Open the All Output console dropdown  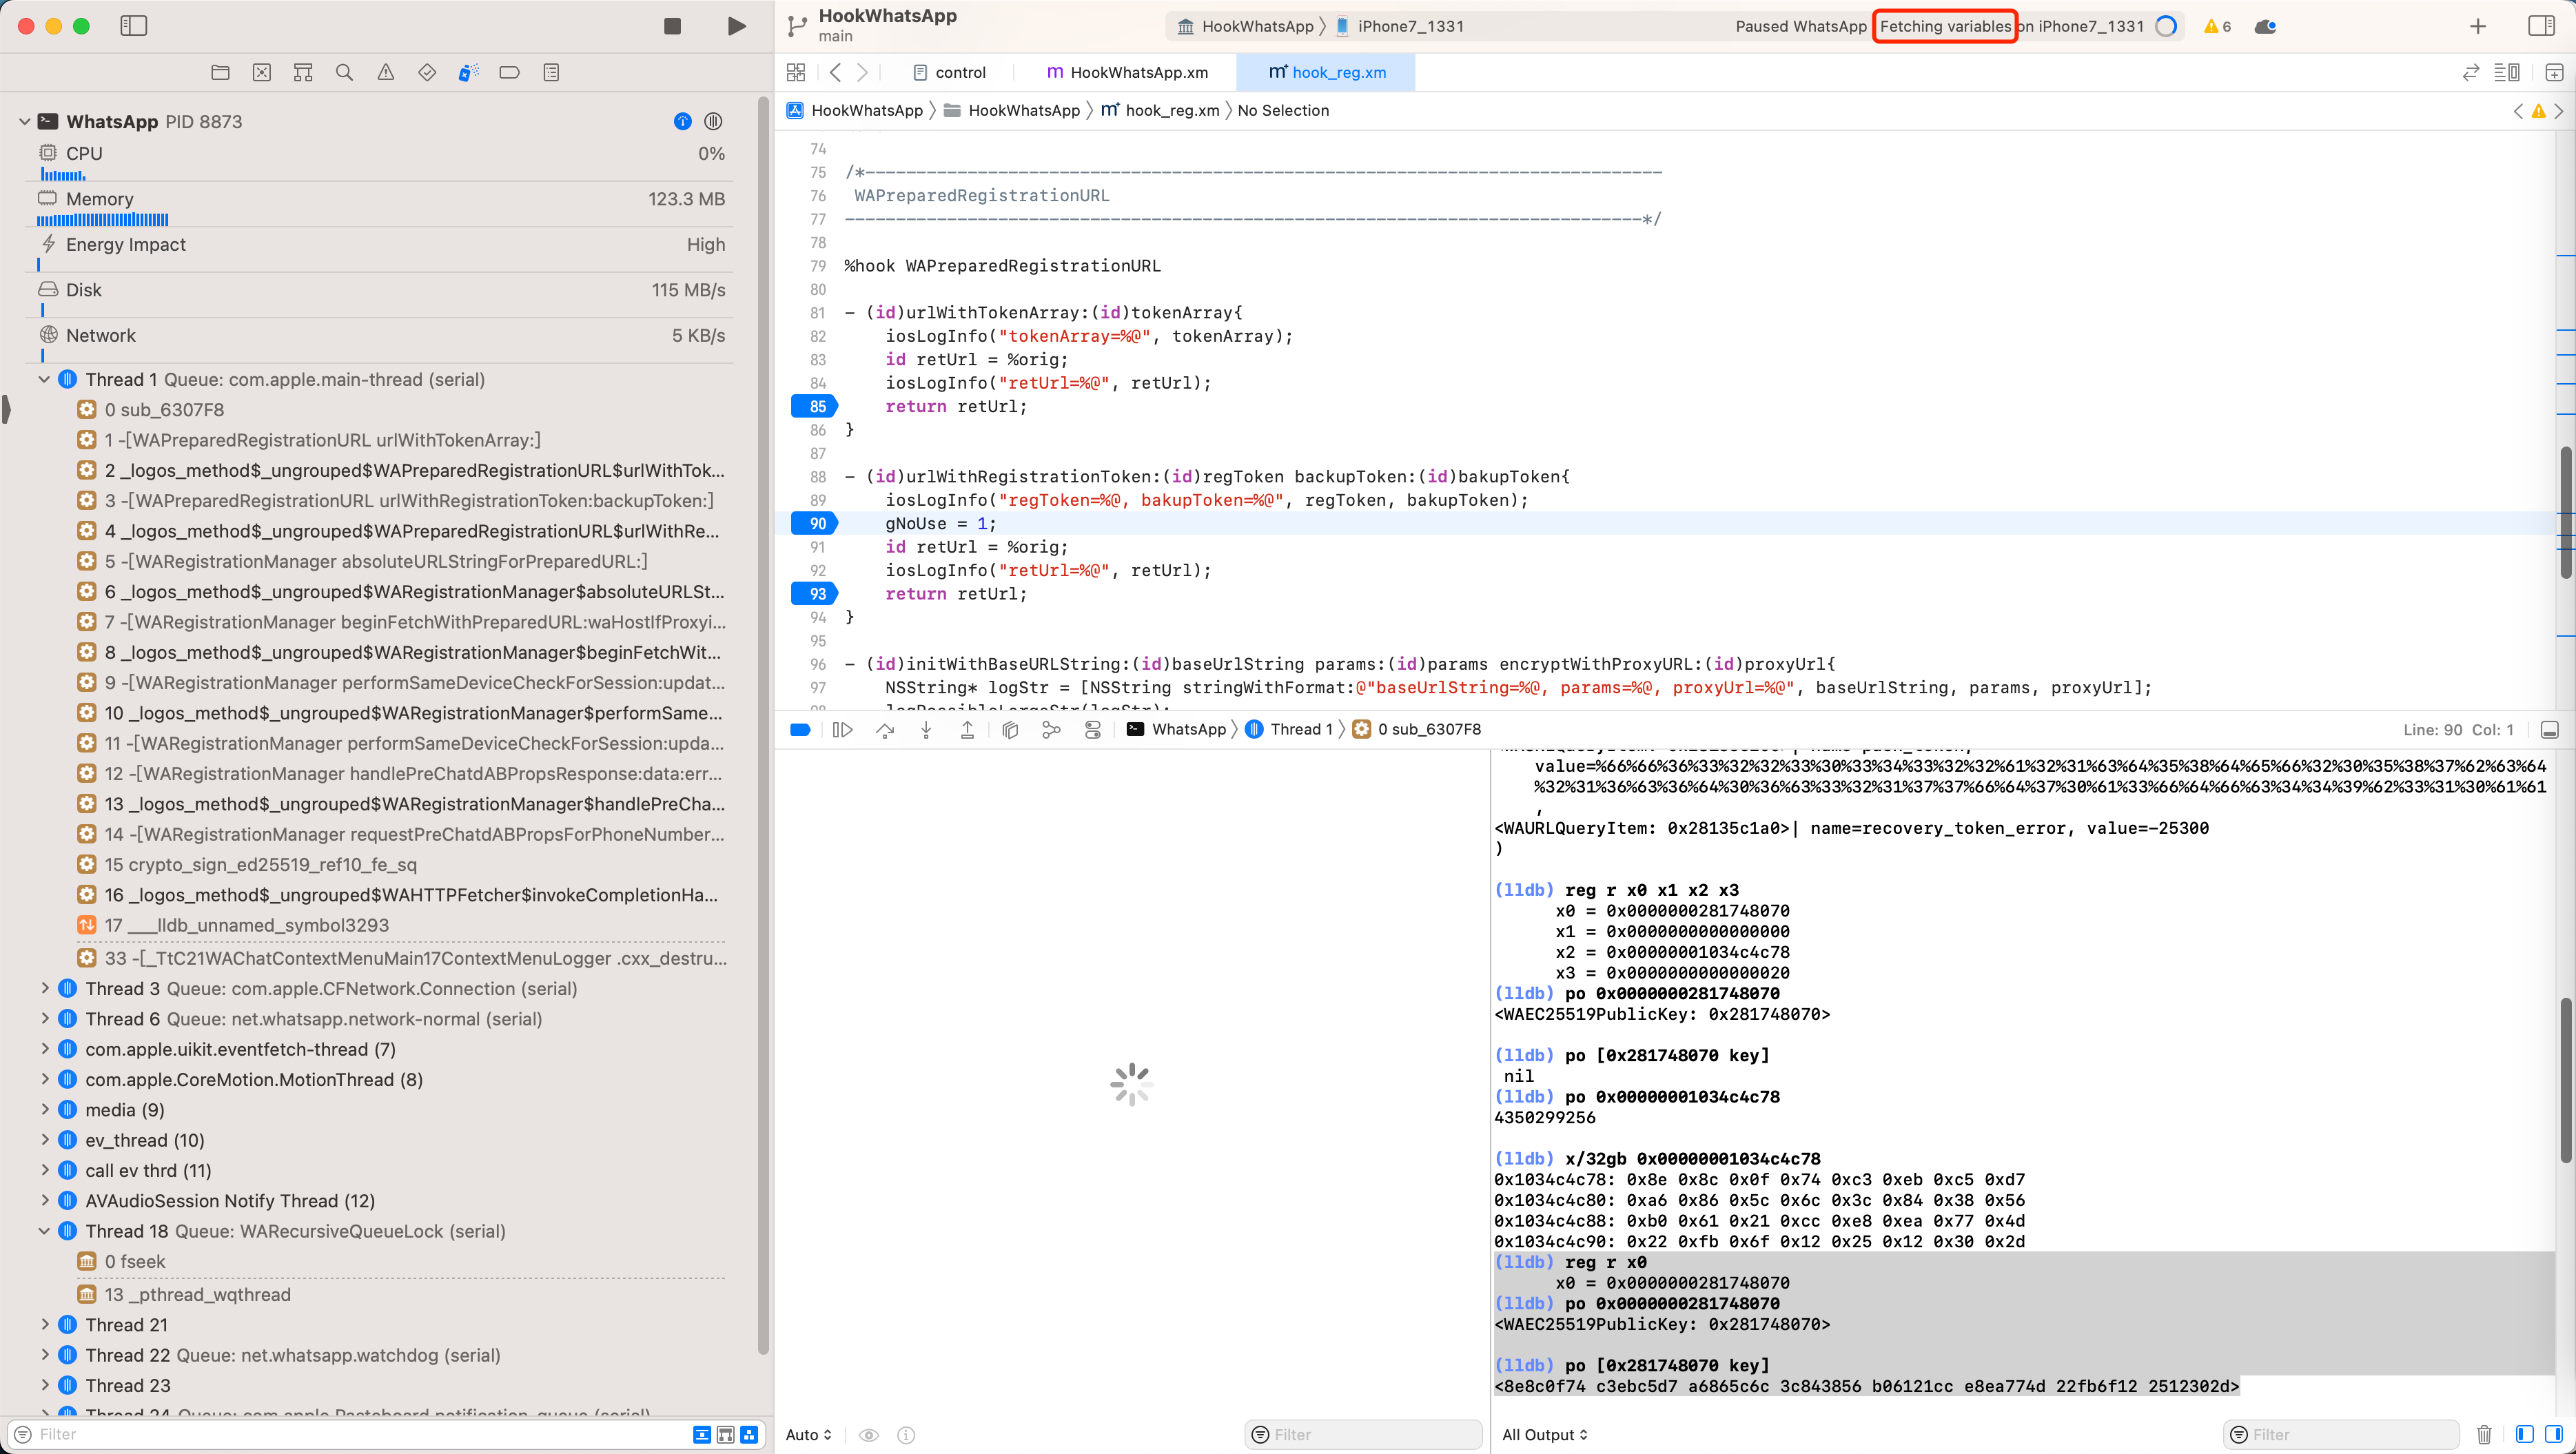point(1544,1434)
